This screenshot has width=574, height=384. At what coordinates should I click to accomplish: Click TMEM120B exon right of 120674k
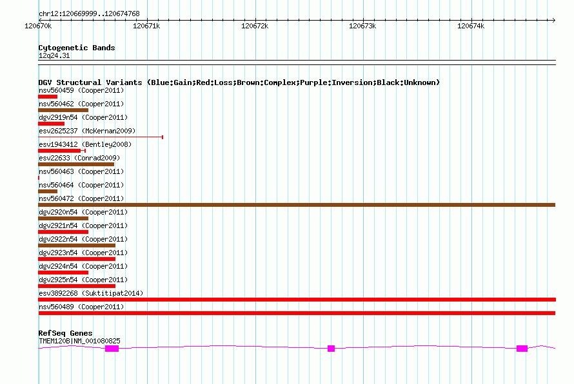(522, 349)
